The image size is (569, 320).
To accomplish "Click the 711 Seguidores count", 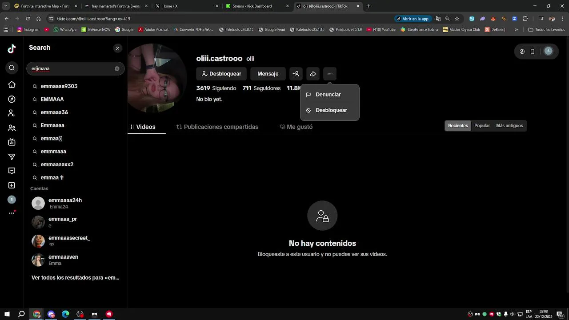I will tap(261, 88).
